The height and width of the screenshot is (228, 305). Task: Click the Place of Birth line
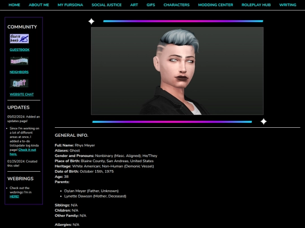tap(104, 161)
